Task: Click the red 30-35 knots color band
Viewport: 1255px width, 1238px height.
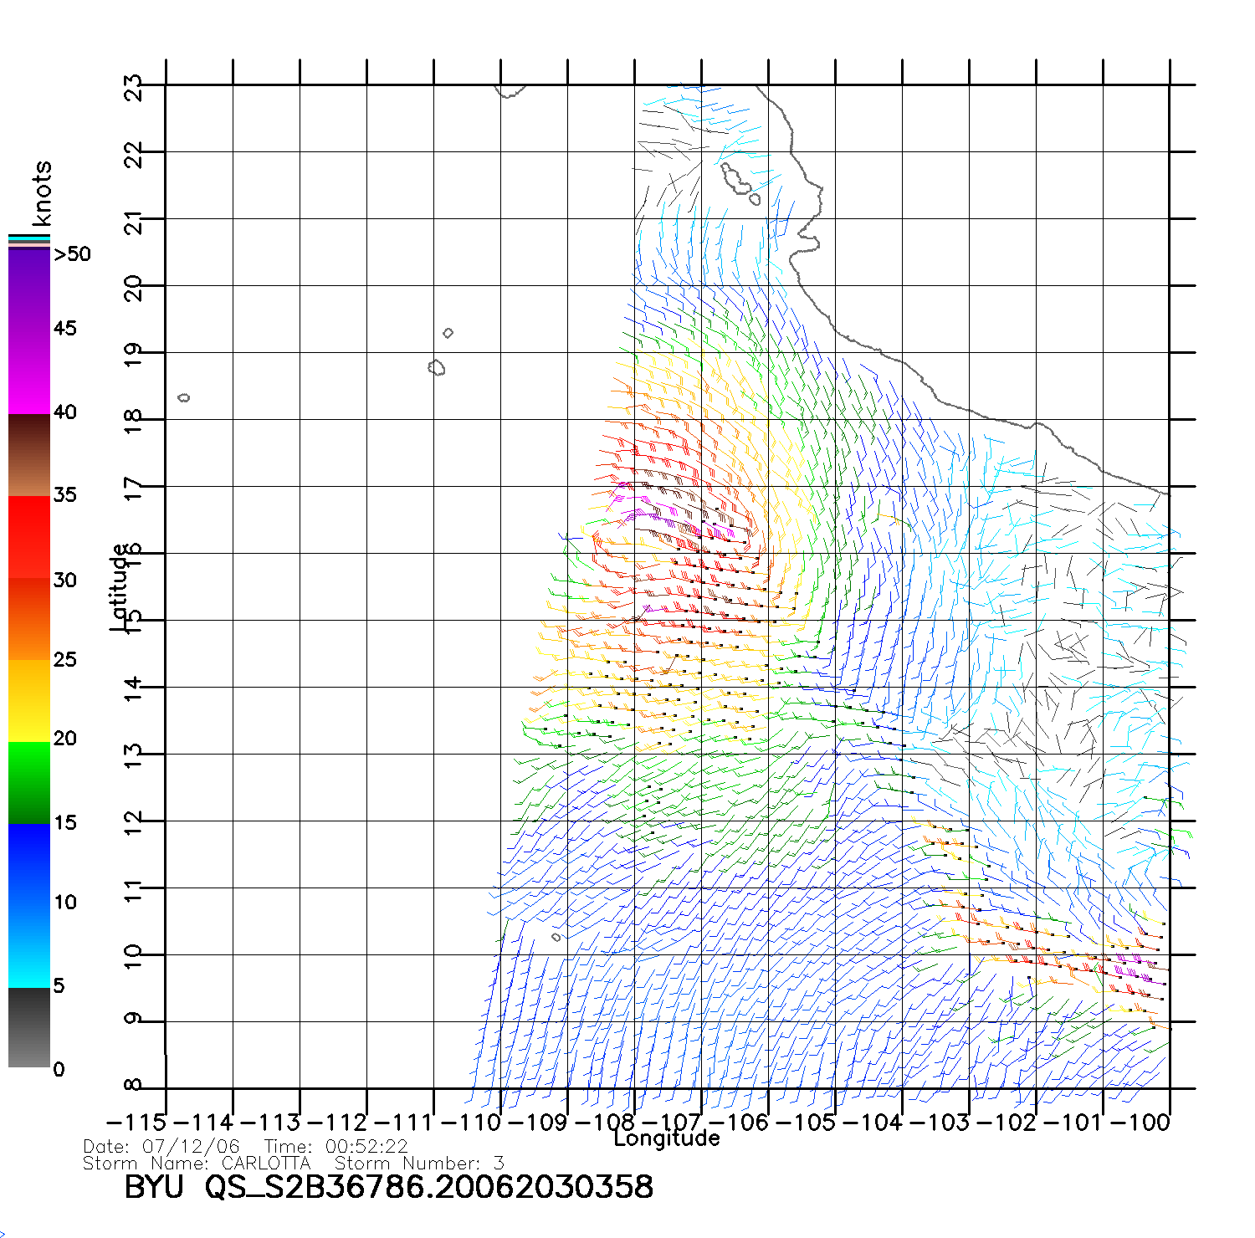Action: [x=29, y=537]
